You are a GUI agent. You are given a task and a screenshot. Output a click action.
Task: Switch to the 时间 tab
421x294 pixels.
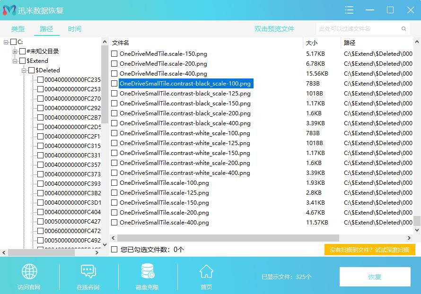pyautogui.click(x=75, y=29)
